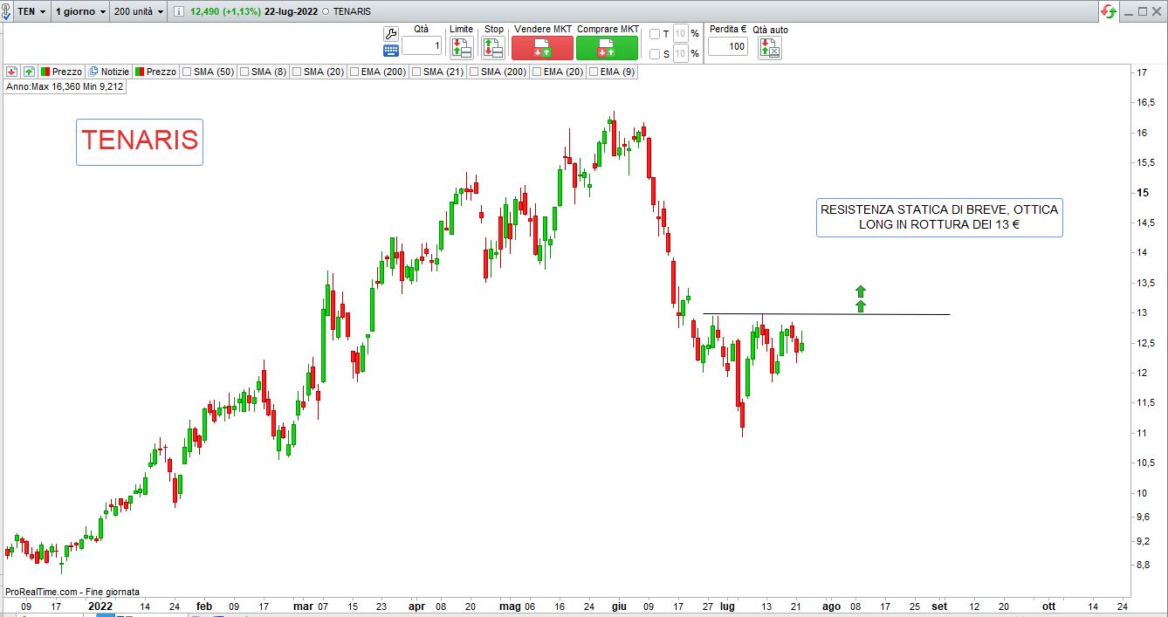
Task: Enable the SMA (50) checkbox
Action: coord(187,72)
